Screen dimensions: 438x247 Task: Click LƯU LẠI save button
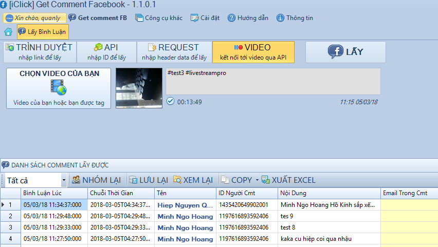(x=149, y=180)
